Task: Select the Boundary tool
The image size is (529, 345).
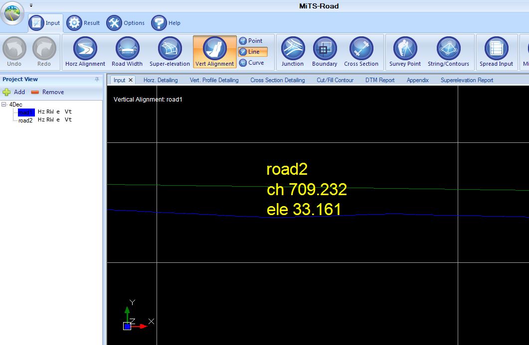Action: (325, 52)
